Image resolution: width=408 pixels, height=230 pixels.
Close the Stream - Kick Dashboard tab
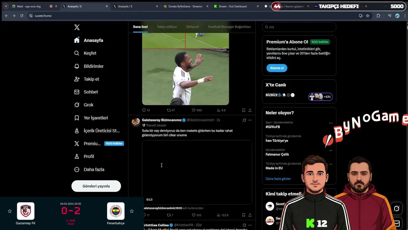coord(258,6)
